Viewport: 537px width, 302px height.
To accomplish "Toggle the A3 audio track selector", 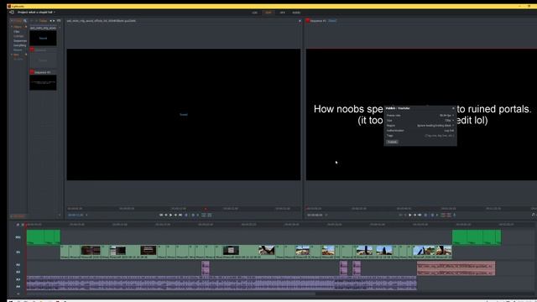I will point(18,279).
